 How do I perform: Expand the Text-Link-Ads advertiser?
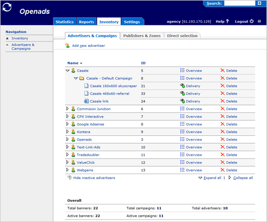tap(67, 147)
